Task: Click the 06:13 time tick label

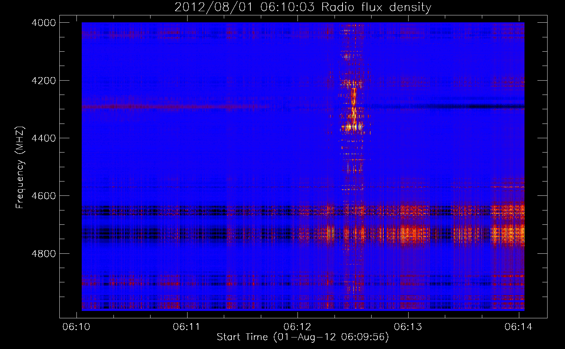Action: tap(408, 327)
